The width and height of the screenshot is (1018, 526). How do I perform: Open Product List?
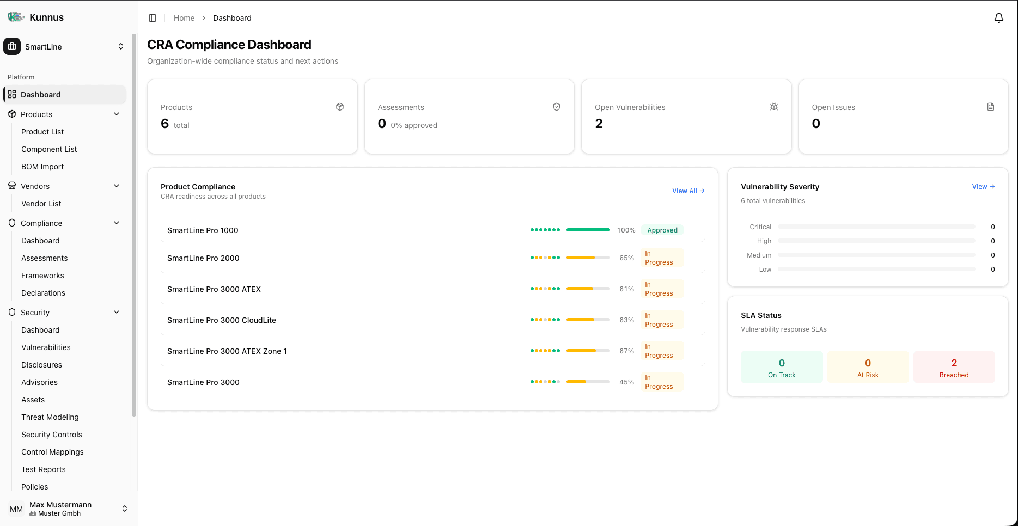point(42,132)
